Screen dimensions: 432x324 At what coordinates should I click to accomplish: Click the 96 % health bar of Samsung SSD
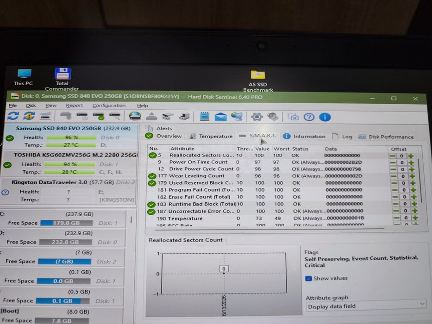pos(72,137)
